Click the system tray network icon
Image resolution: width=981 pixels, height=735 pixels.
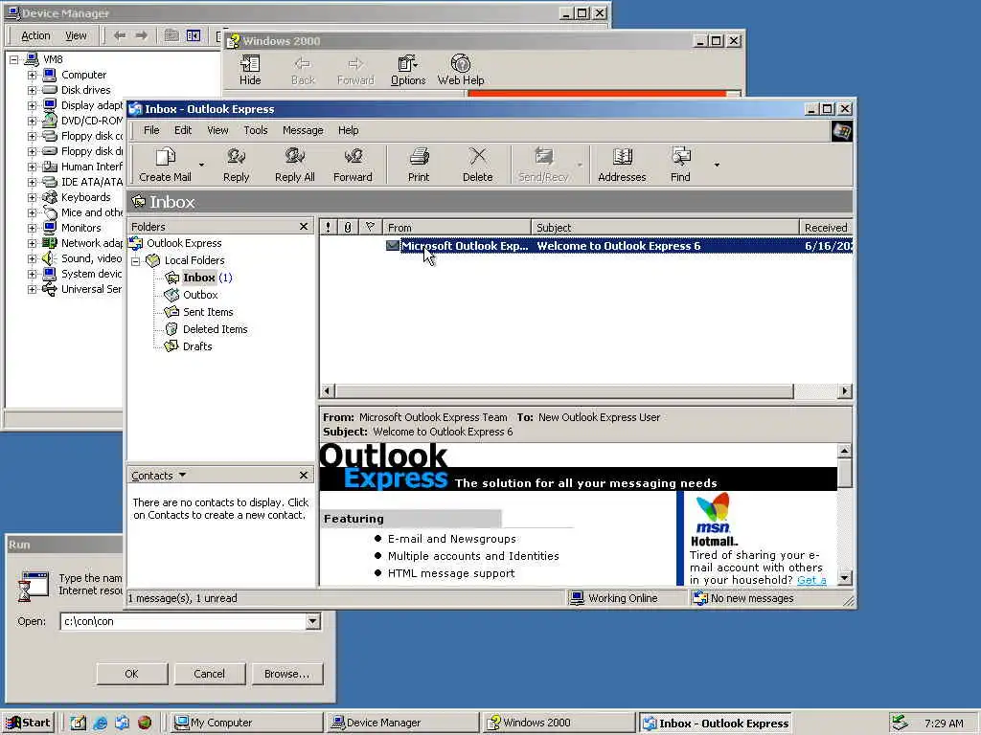pyautogui.click(x=900, y=723)
